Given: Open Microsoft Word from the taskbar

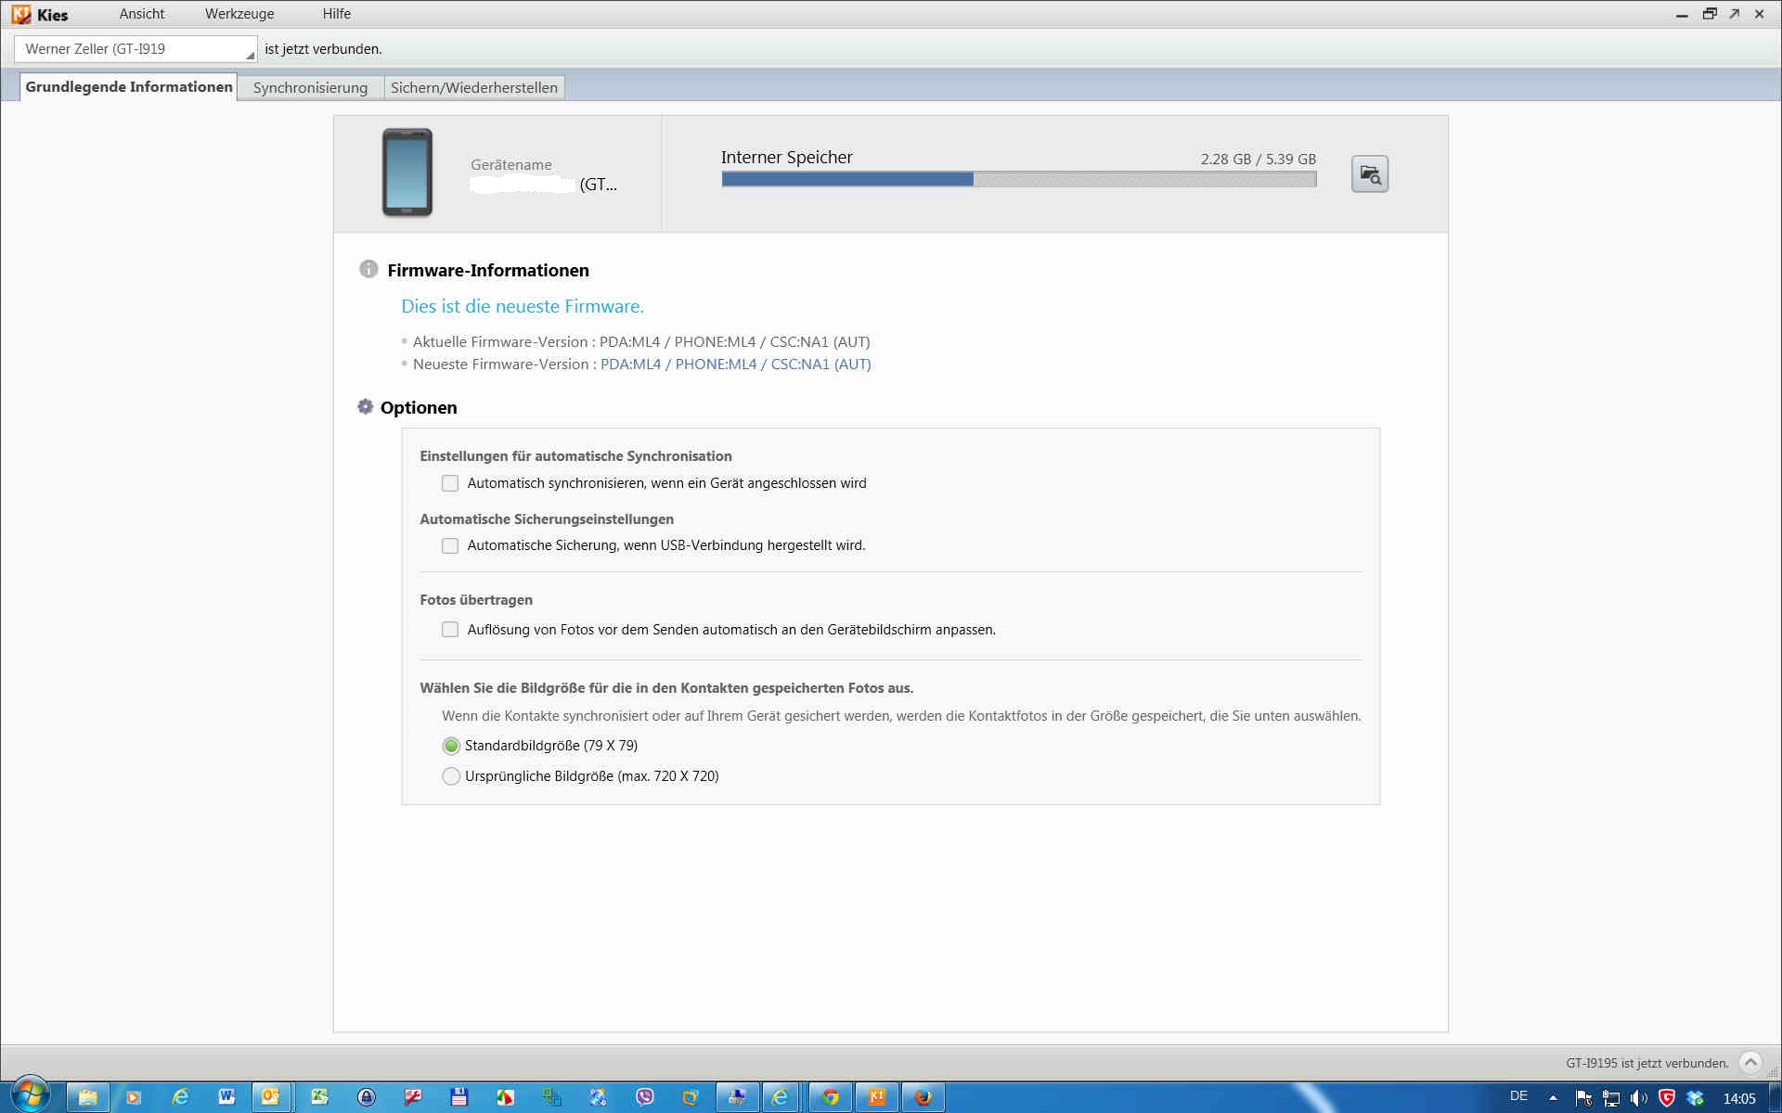Looking at the screenshot, I should pos(226,1097).
